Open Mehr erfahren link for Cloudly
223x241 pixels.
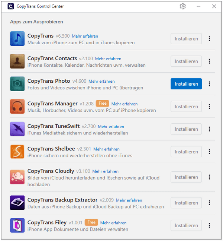pos(105,171)
